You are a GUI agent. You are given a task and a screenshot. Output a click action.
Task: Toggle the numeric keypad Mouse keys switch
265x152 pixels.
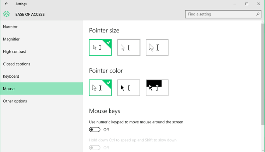coord(95,130)
